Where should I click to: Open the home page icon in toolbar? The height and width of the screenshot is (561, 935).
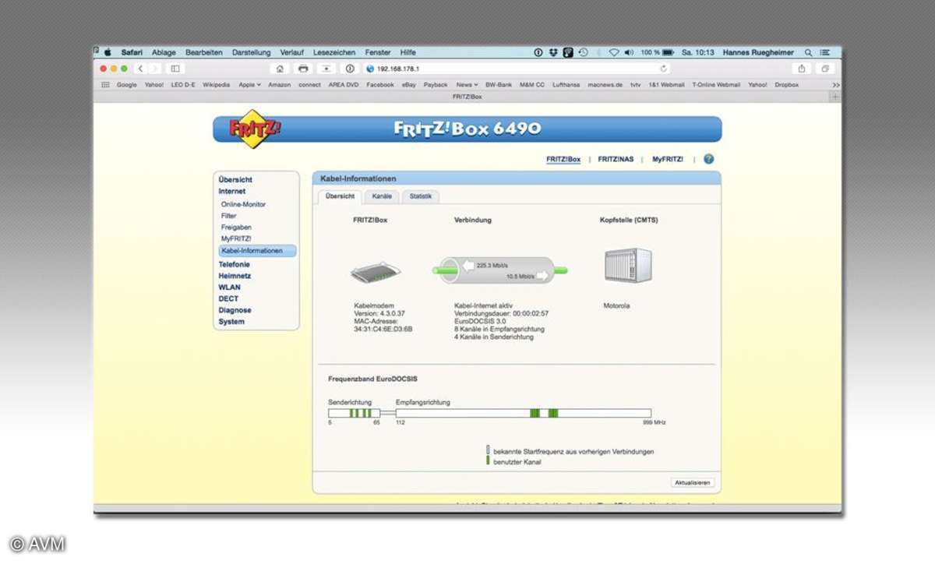pos(280,69)
